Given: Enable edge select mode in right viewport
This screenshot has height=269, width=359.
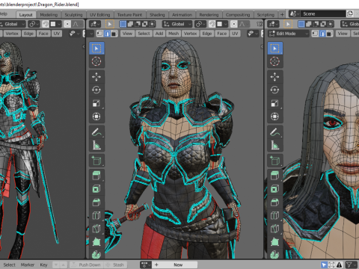Looking at the screenshot, I should point(322,34).
